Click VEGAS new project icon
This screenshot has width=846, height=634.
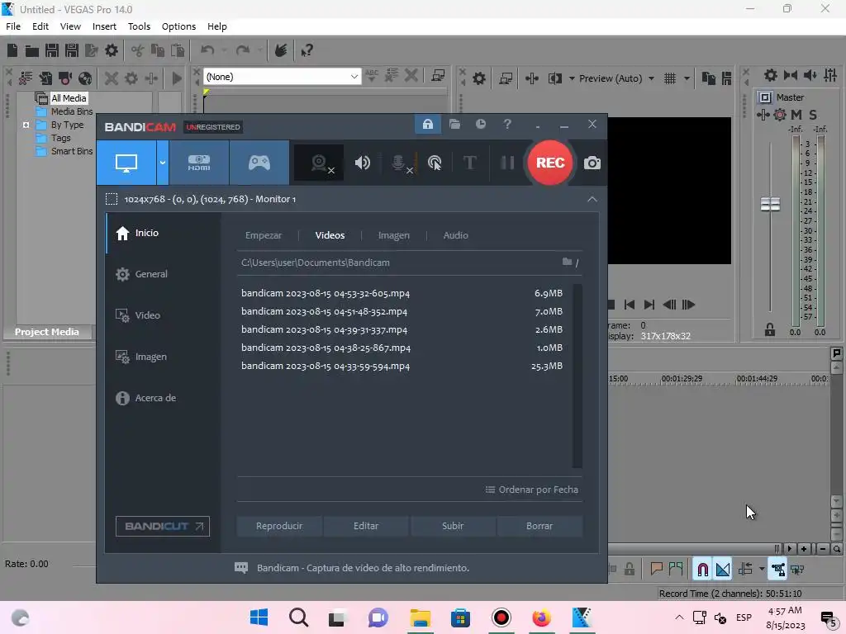12,50
